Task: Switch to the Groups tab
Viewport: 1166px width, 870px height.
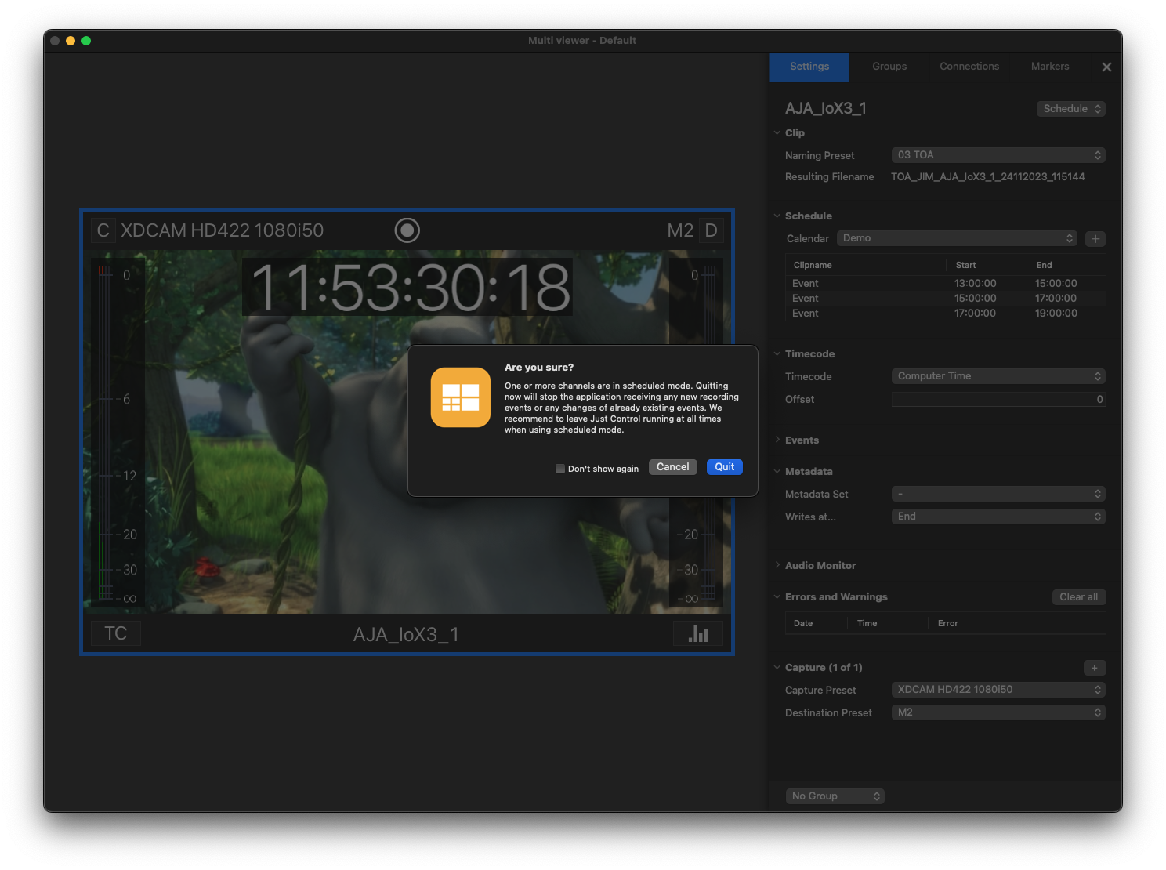Action: pos(889,67)
